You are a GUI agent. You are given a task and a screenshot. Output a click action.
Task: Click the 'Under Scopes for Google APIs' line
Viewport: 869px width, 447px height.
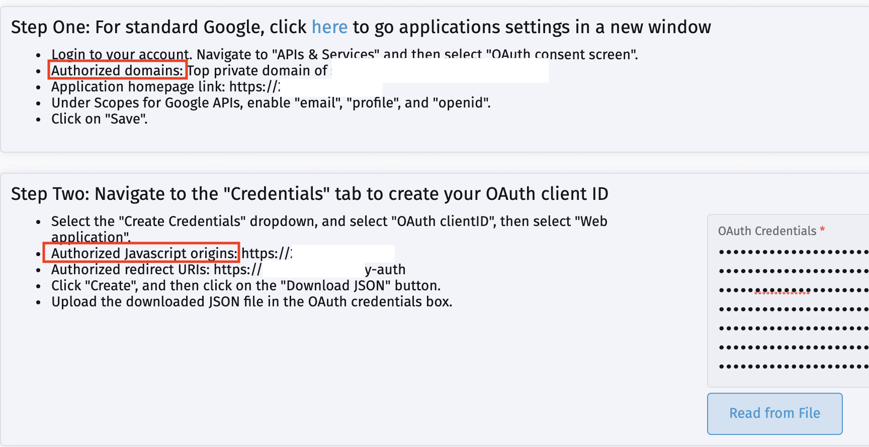(271, 103)
